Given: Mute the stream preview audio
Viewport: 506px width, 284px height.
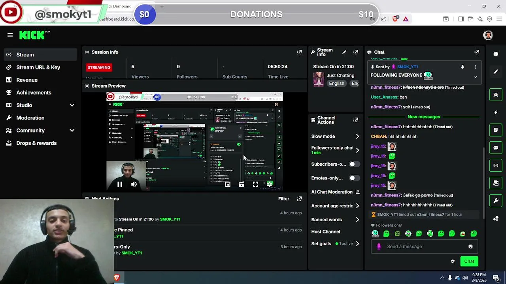Looking at the screenshot, I should tap(134, 184).
